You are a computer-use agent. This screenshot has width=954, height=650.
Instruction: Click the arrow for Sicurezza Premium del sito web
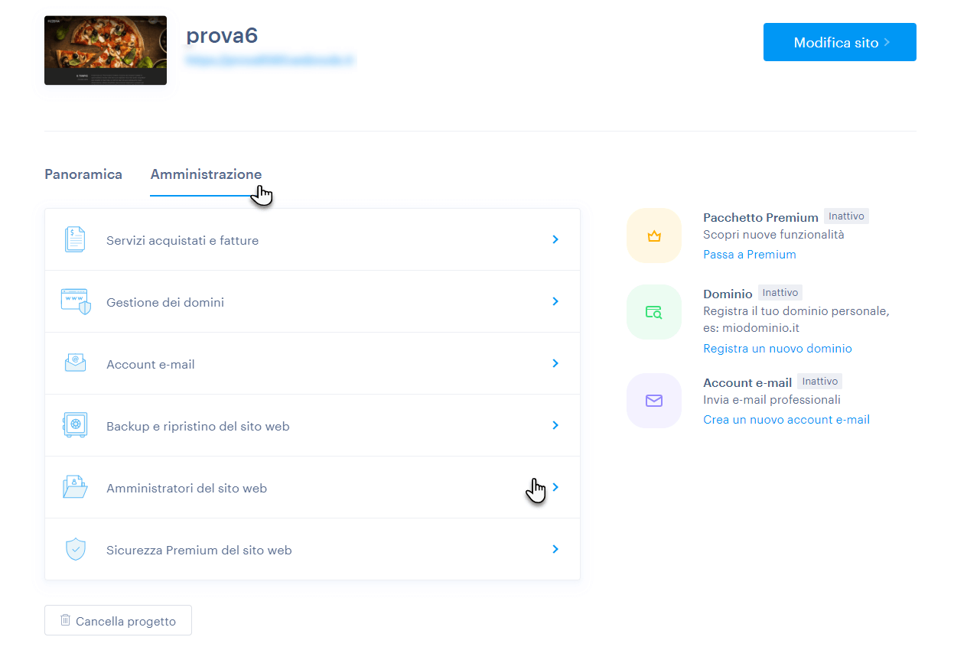click(x=556, y=549)
